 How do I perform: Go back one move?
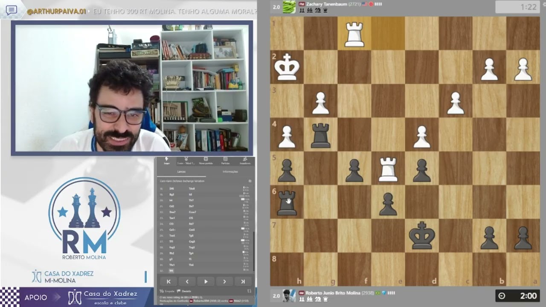point(187,281)
